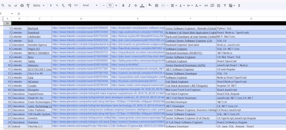Open the cell borders menu

coord(157,5)
